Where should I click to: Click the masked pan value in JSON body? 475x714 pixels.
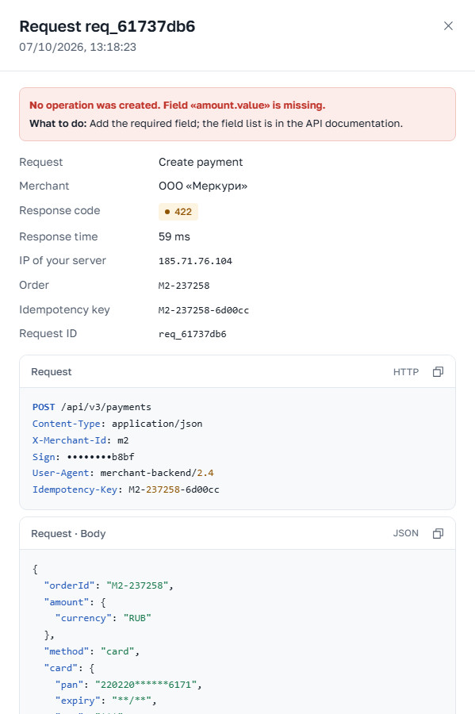pos(148,685)
